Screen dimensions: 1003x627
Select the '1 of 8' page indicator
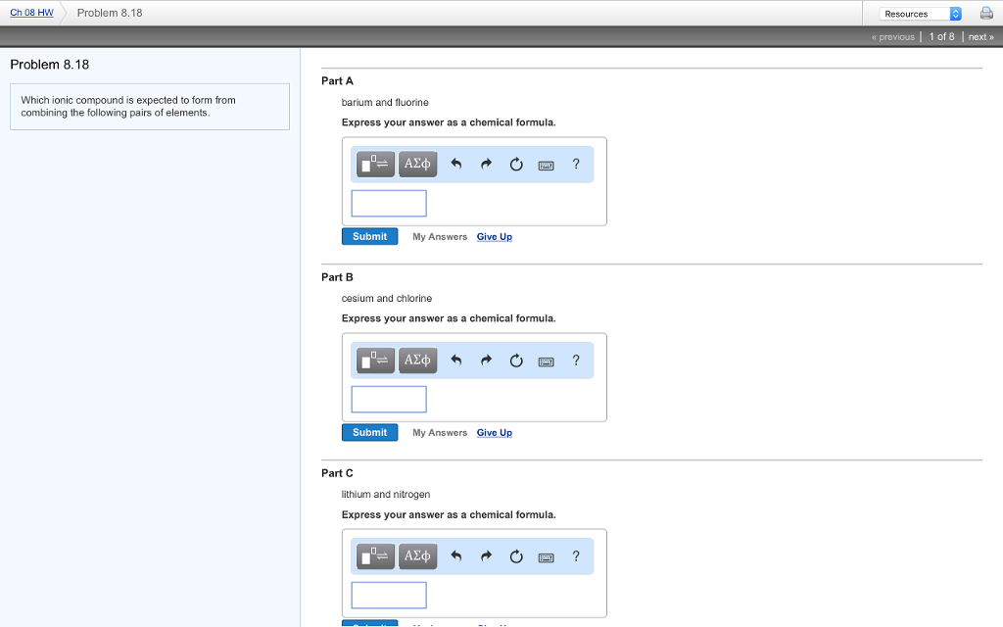coord(941,37)
